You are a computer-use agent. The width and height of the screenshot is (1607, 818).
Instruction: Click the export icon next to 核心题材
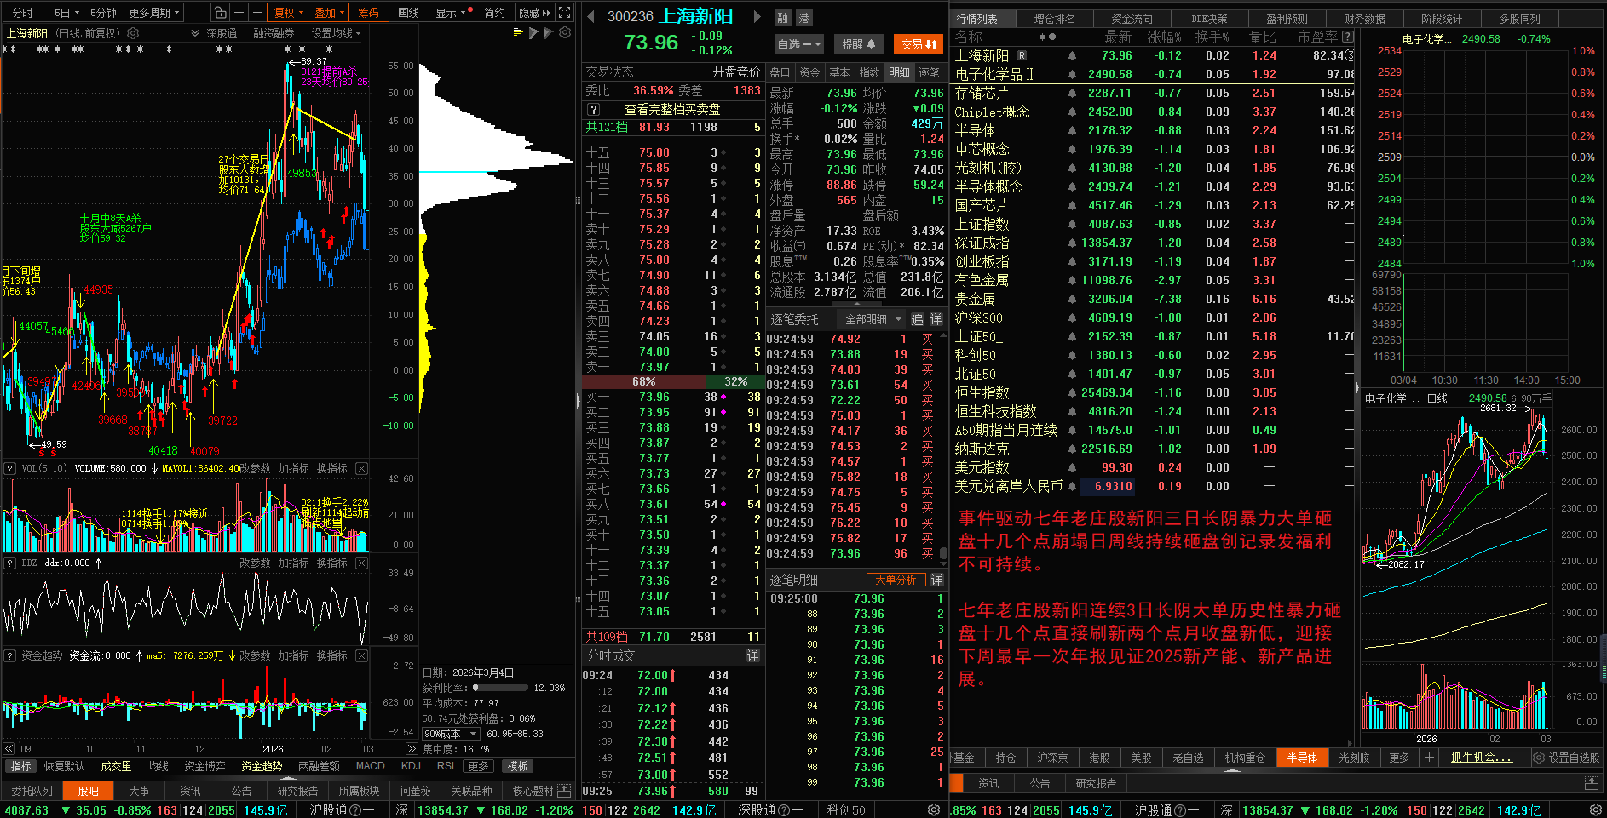[562, 791]
